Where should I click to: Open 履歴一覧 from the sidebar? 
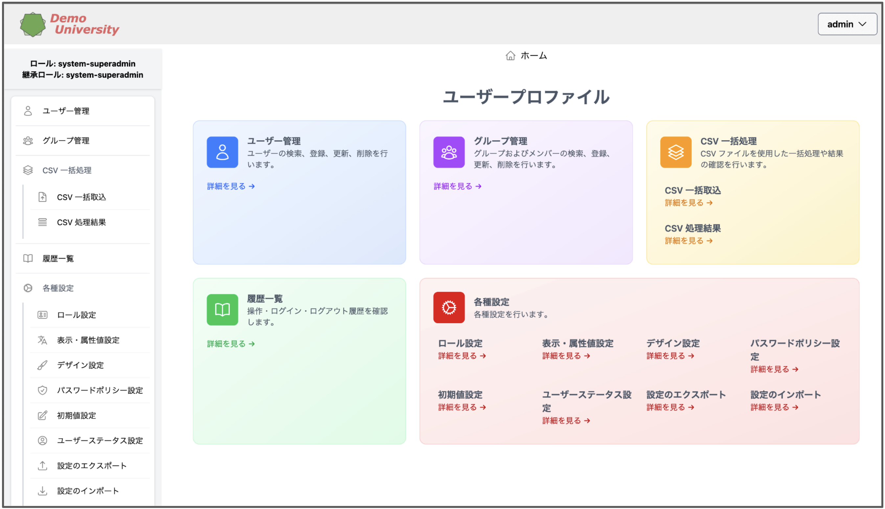point(58,258)
